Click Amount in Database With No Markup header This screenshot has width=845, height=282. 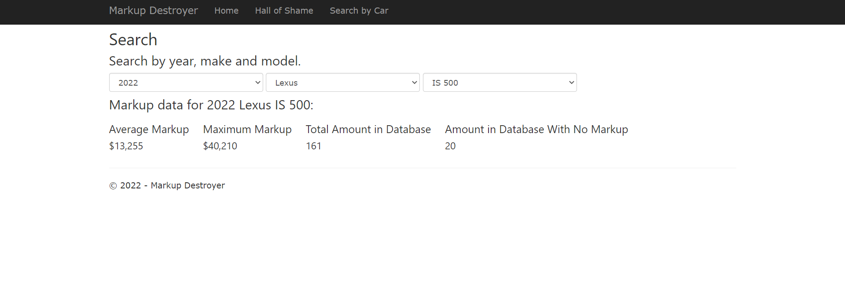click(536, 130)
